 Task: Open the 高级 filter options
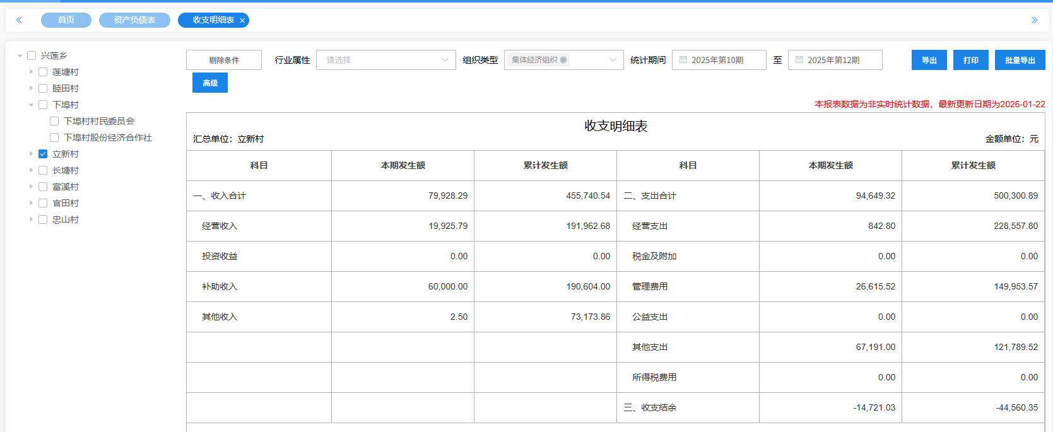click(x=210, y=83)
